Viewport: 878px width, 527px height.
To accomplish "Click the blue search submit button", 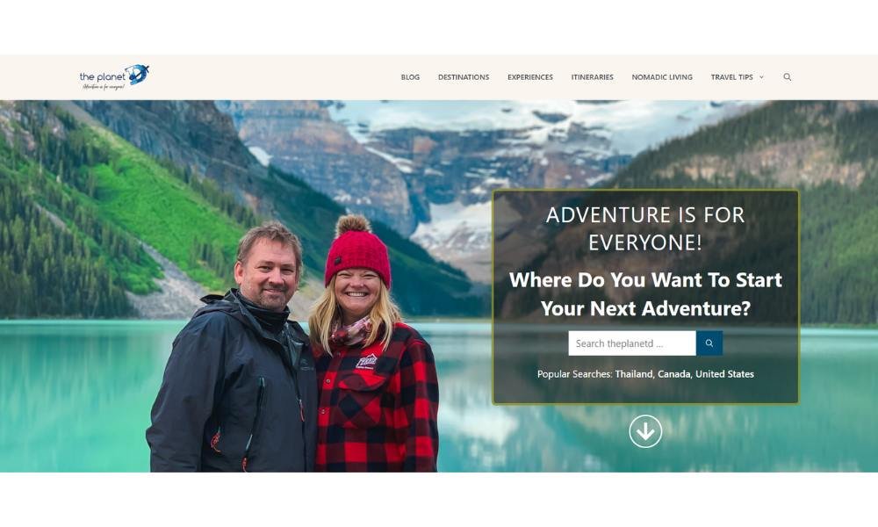I will tap(709, 343).
